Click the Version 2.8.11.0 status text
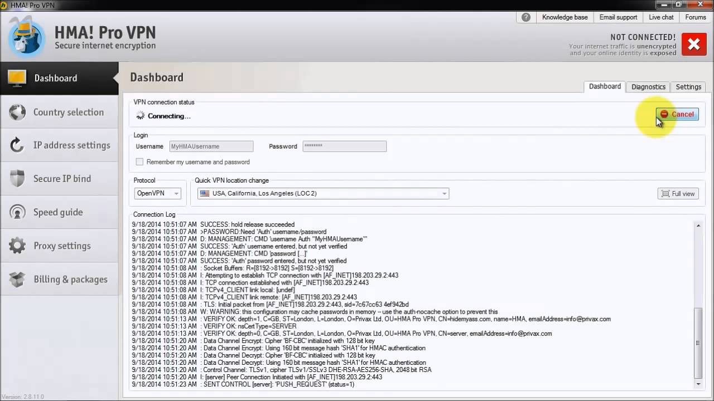714x401 pixels. [x=22, y=397]
